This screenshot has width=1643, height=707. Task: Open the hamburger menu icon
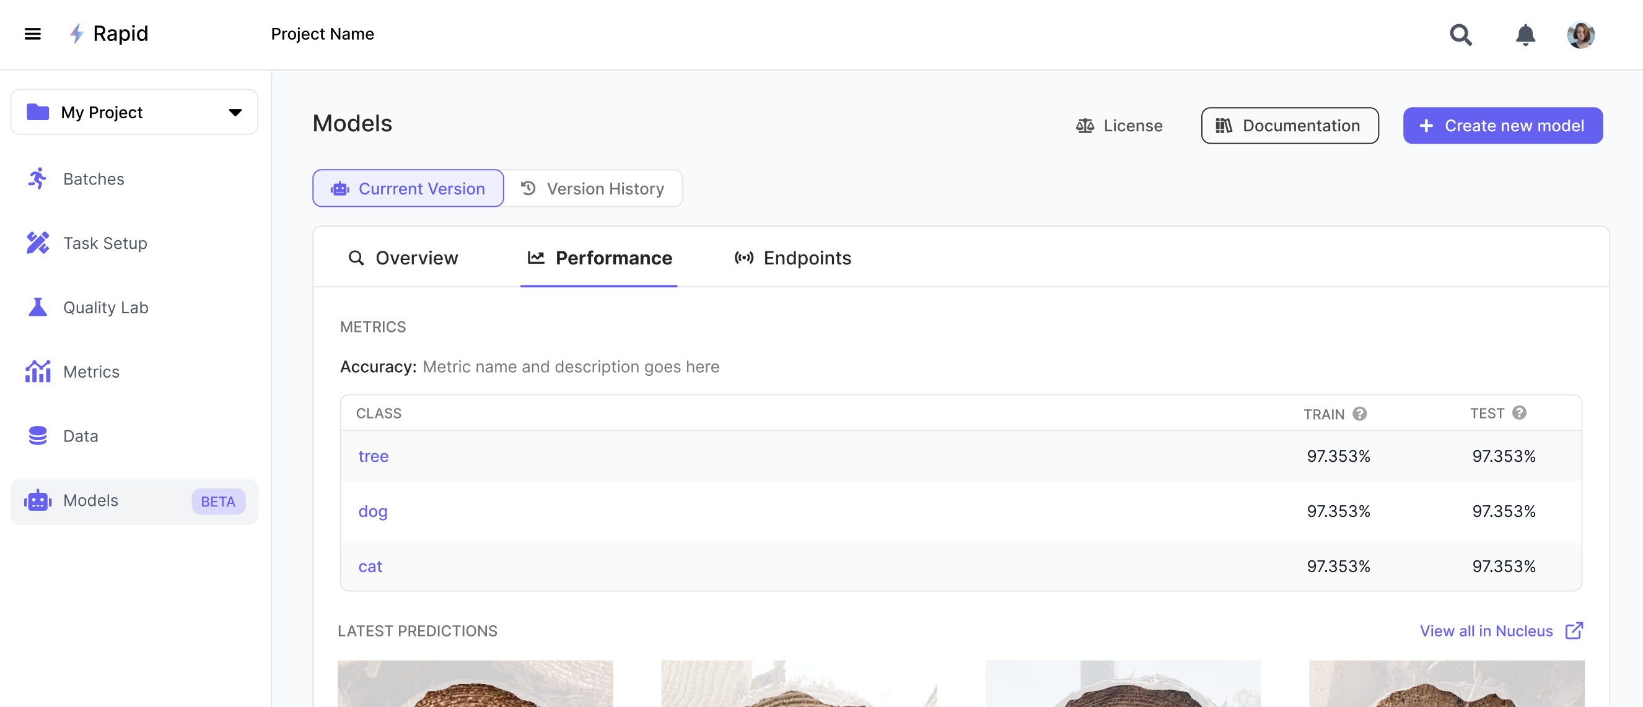click(x=33, y=34)
